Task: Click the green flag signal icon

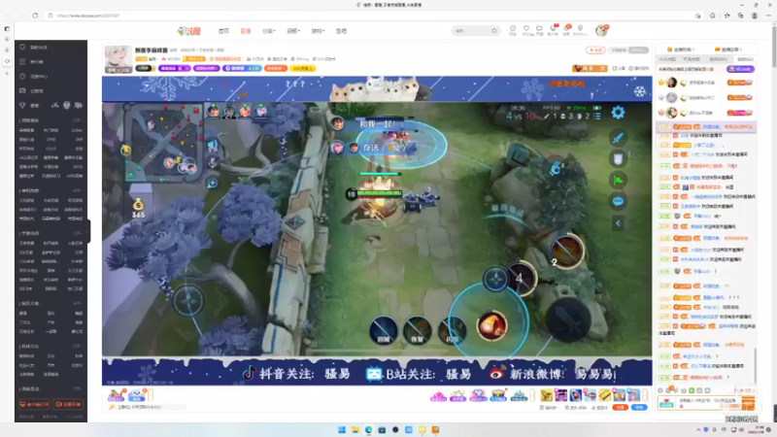Action: (618, 181)
